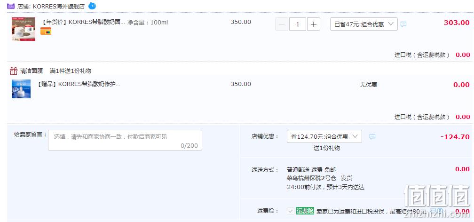Image resolution: width=474 pixels, height=222 pixels.
Task: Open the gift product thumbnail for 赠品 KORRES
Action: click(21, 89)
